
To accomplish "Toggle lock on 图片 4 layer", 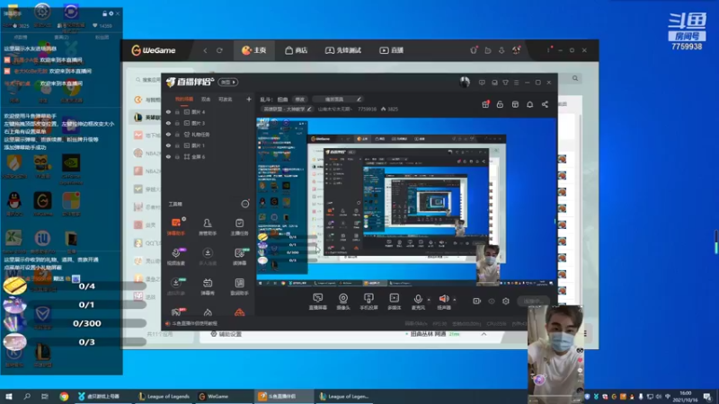I will 177,111.
